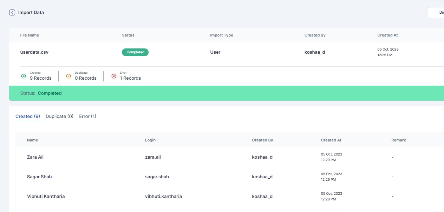444x212 pixels.
Task: Click the Import Type column header
Action: click(221, 35)
